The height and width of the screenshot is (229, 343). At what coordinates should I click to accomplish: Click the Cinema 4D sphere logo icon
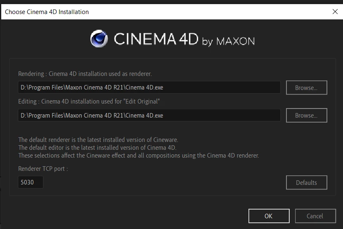coord(99,39)
